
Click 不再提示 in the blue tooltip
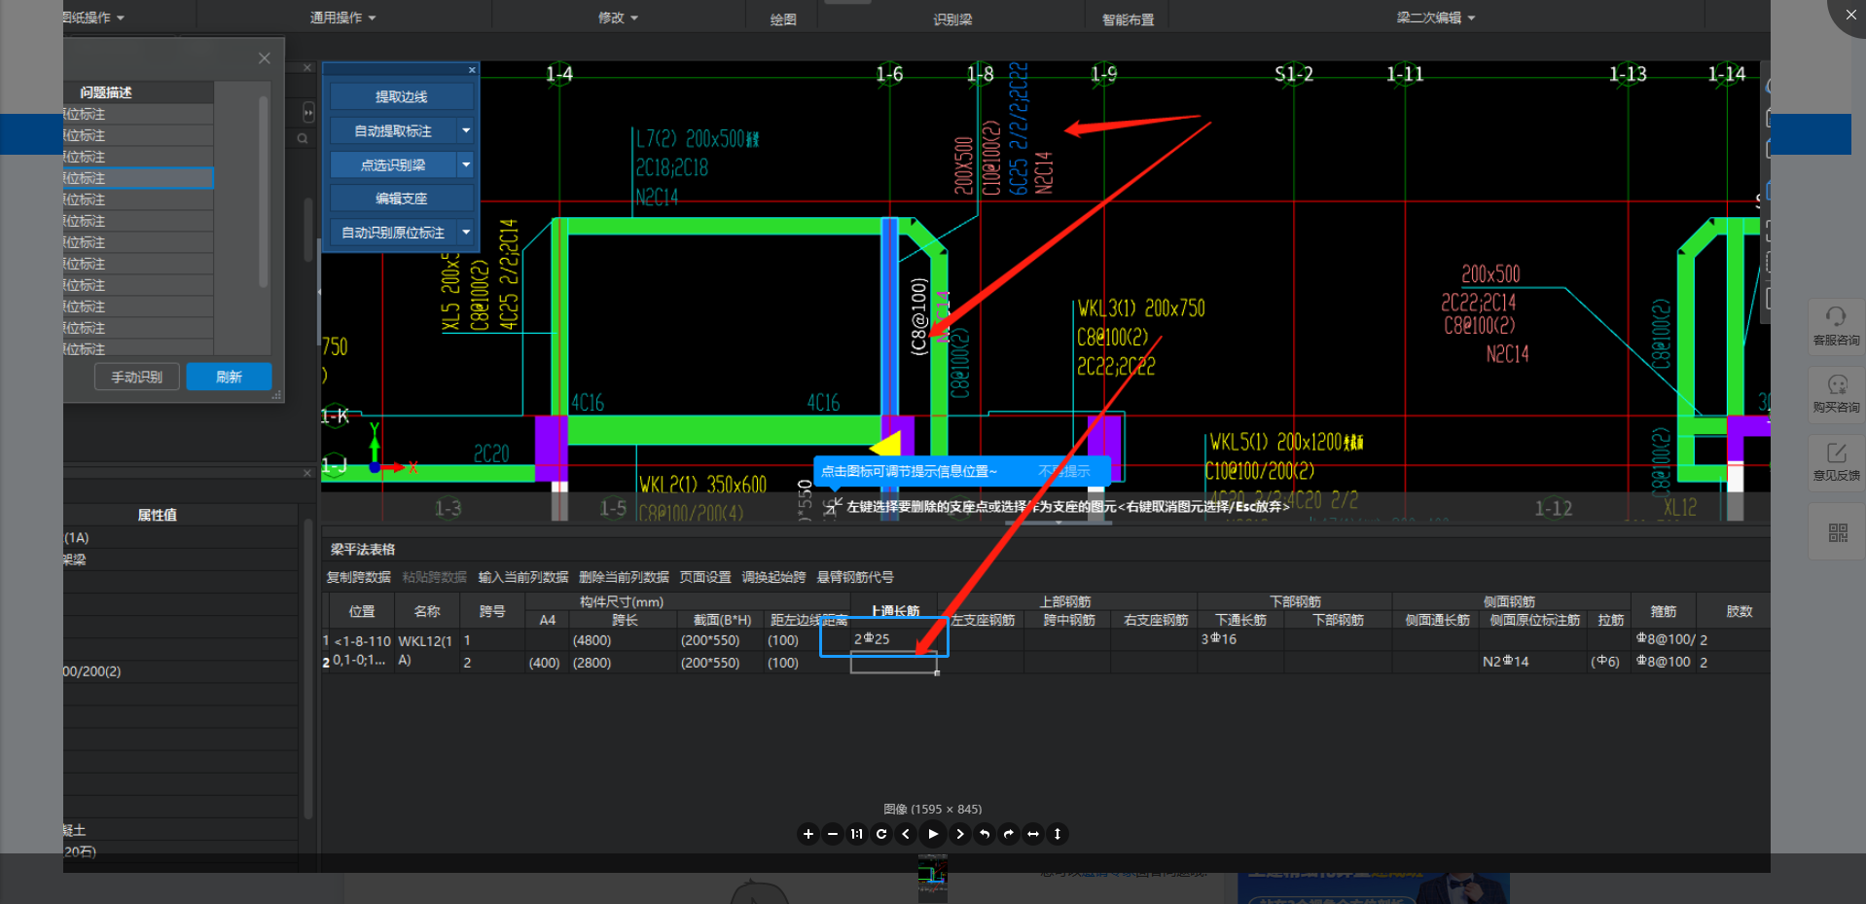1064,471
